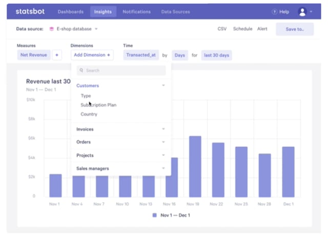
Task: Click the Save to.. button
Action: (295, 29)
